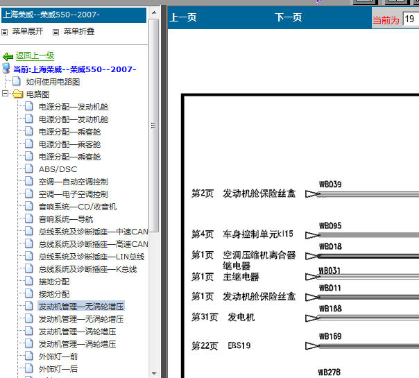Click WB169 wire label
This screenshot has height=378, width=419.
coord(330,336)
